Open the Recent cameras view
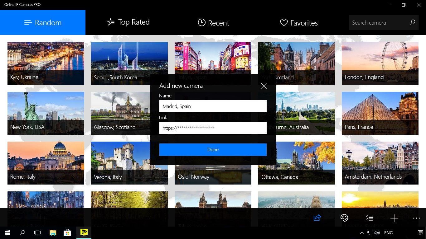Image resolution: width=426 pixels, height=239 pixels. 213,22
